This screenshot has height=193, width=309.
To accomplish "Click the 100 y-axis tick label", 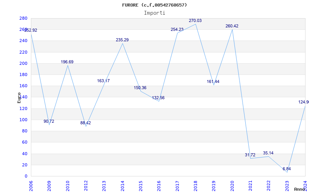I will (23, 120).
